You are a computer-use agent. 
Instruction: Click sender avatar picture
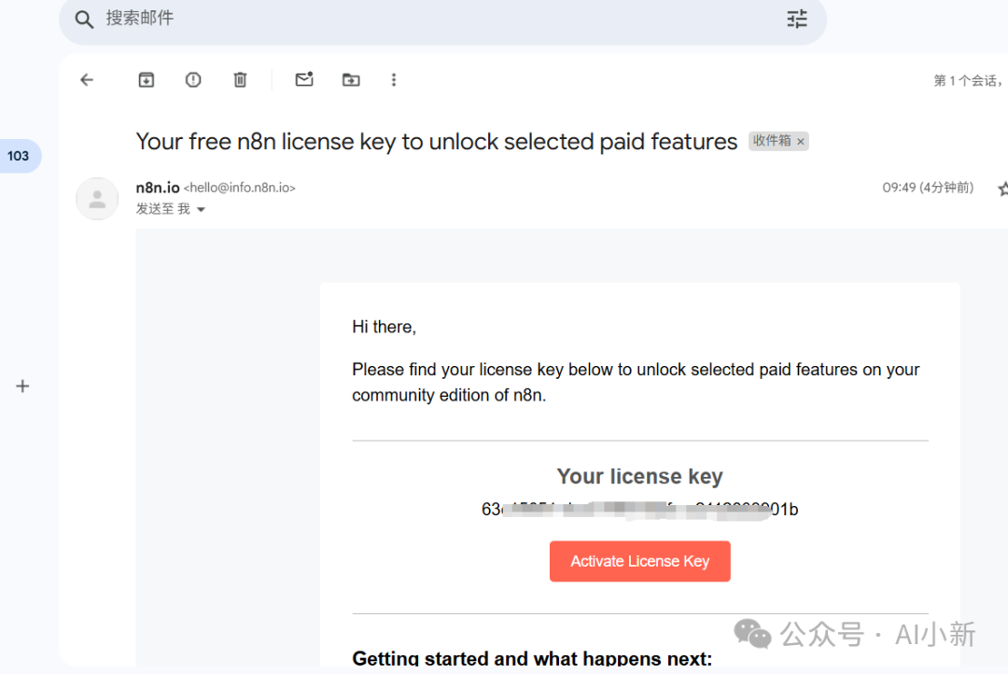[x=97, y=199]
